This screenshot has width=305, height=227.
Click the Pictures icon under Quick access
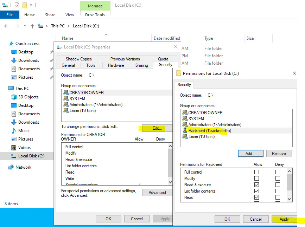pos(14,77)
